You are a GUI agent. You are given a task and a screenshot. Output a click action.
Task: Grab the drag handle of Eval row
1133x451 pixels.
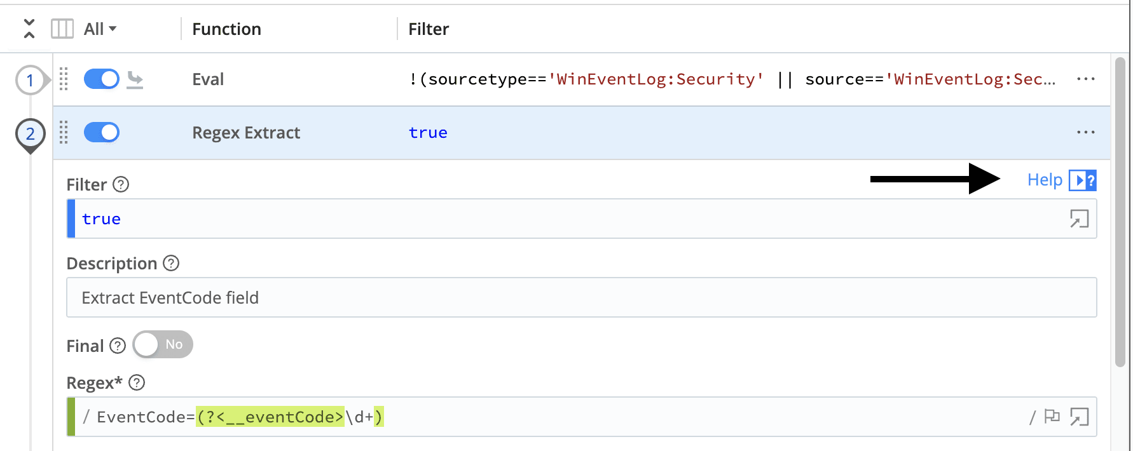click(x=64, y=79)
